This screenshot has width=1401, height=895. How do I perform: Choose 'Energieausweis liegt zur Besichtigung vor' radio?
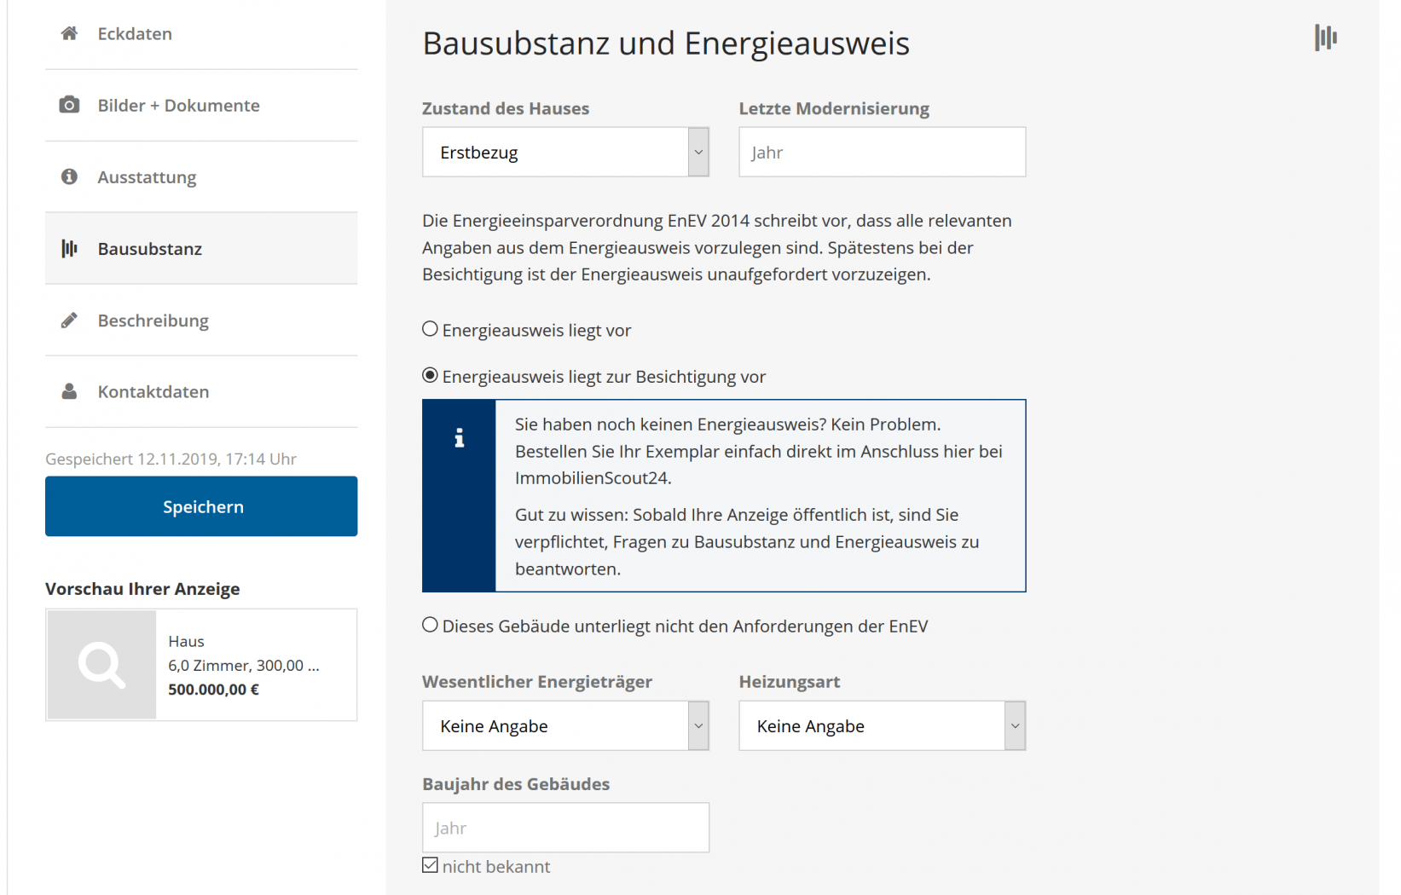[431, 375]
